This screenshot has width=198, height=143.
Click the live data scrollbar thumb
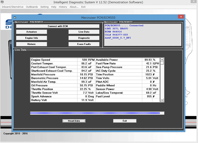point(162,63)
